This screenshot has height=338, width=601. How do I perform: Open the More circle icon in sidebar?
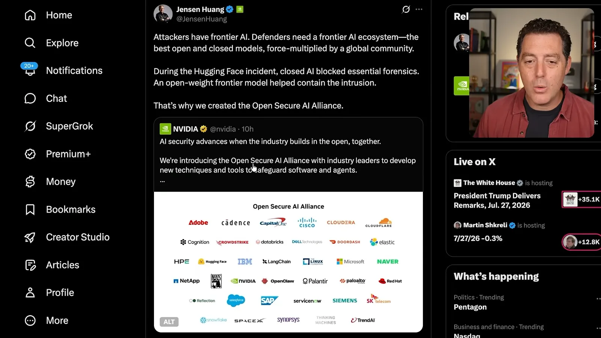tap(30, 320)
